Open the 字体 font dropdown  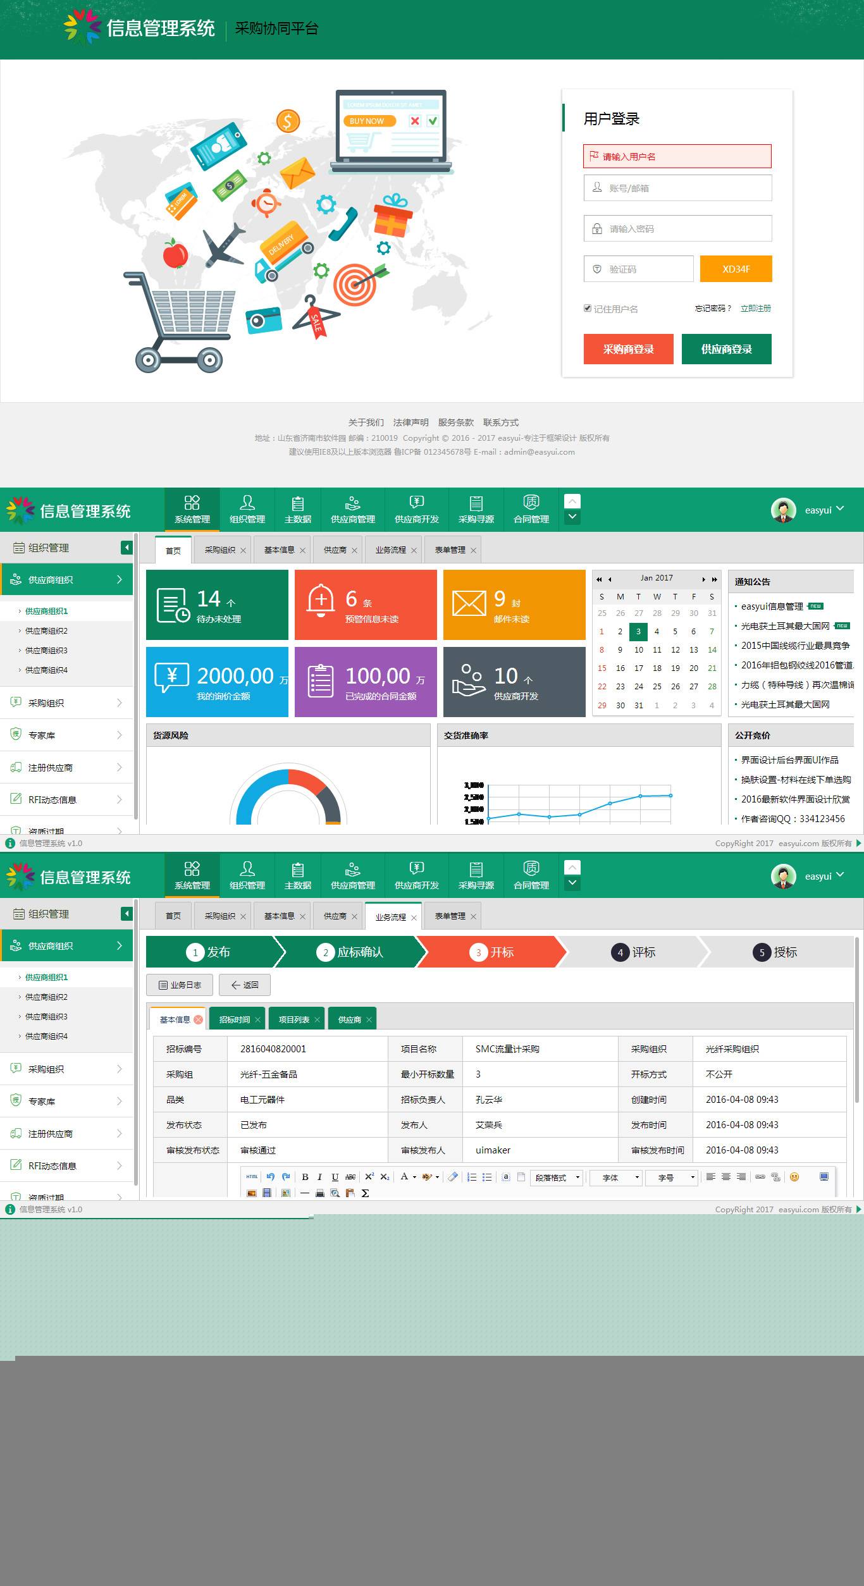pyautogui.click(x=615, y=1177)
